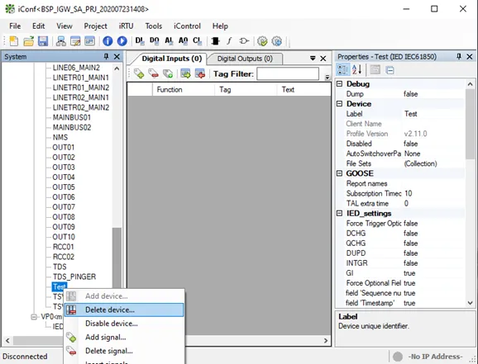The image size is (478, 364).
Task: Click the logic gate toolbar icon
Action: click(244, 41)
